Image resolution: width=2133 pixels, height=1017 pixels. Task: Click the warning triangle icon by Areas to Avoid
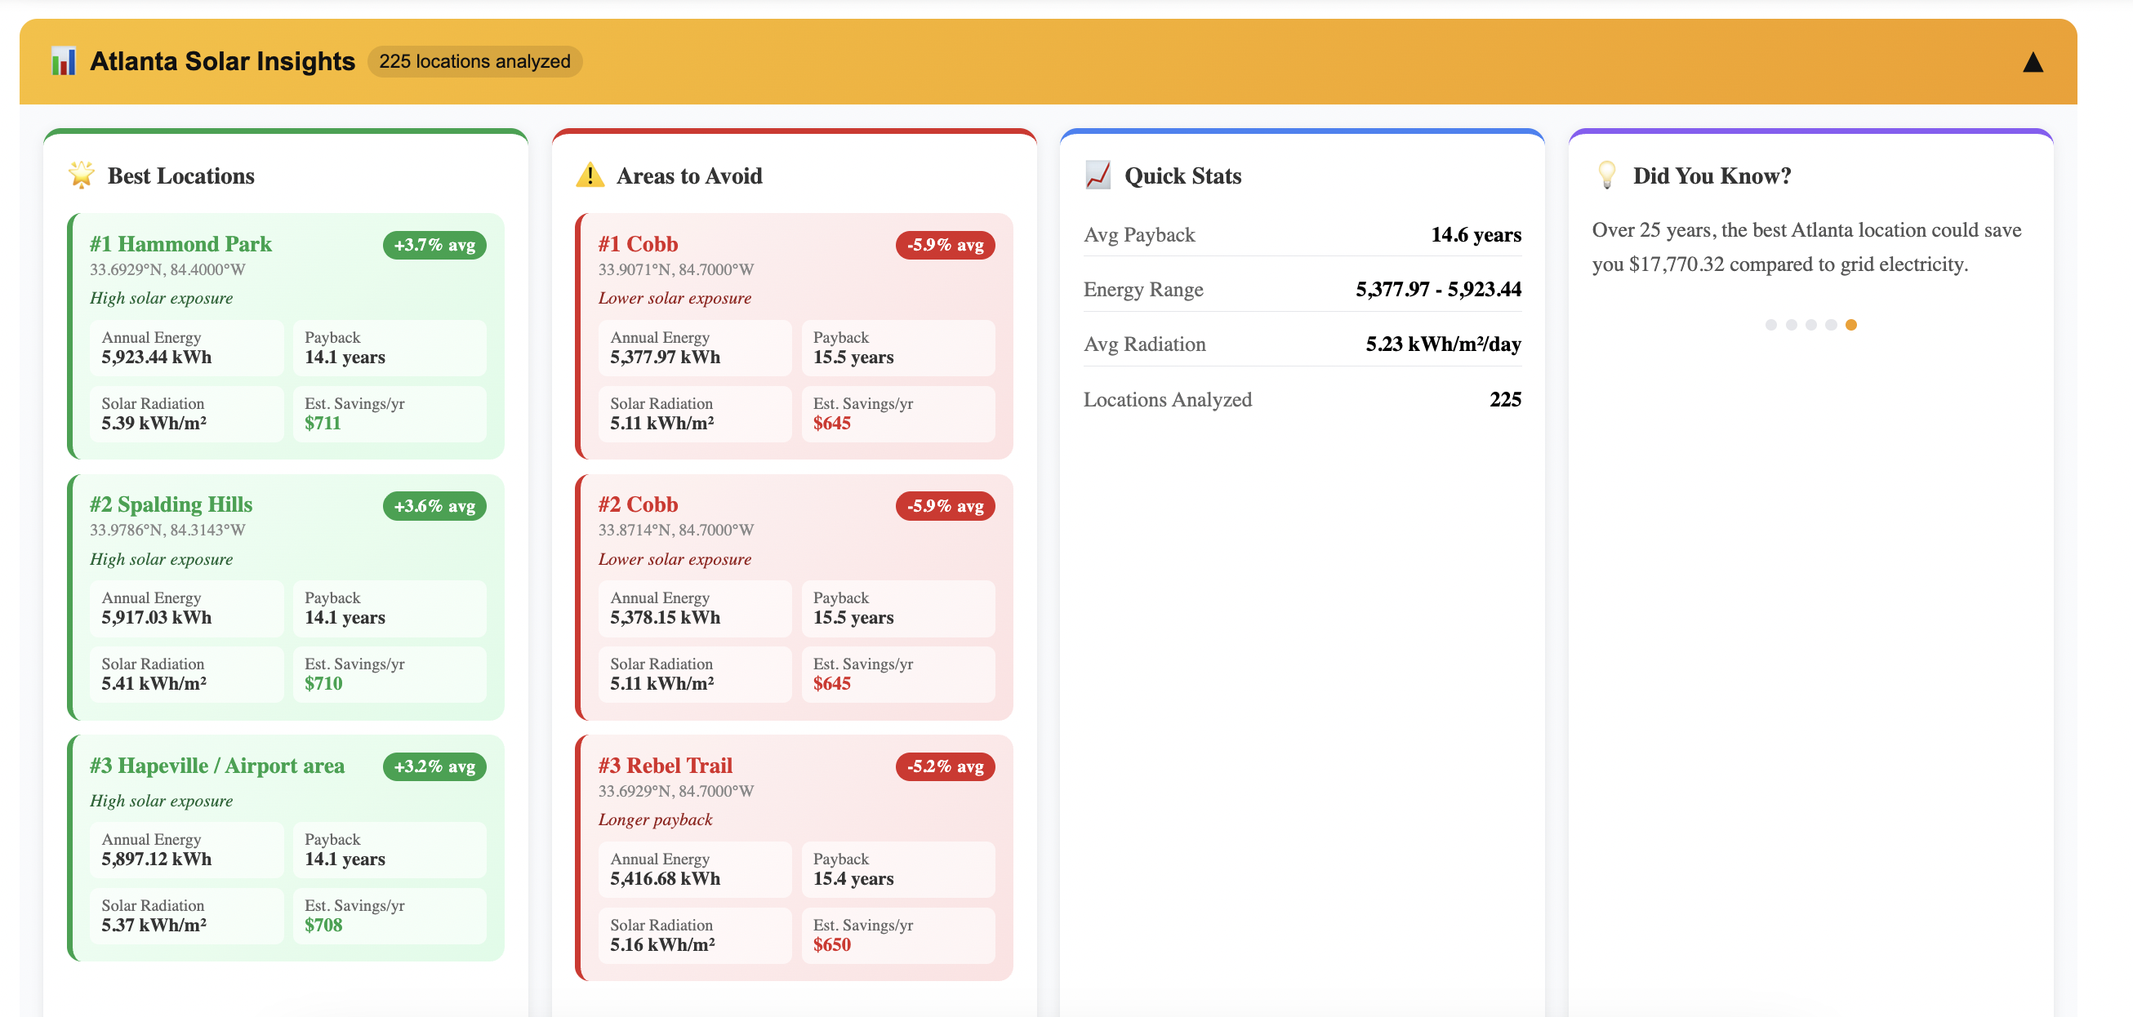pyautogui.click(x=590, y=175)
